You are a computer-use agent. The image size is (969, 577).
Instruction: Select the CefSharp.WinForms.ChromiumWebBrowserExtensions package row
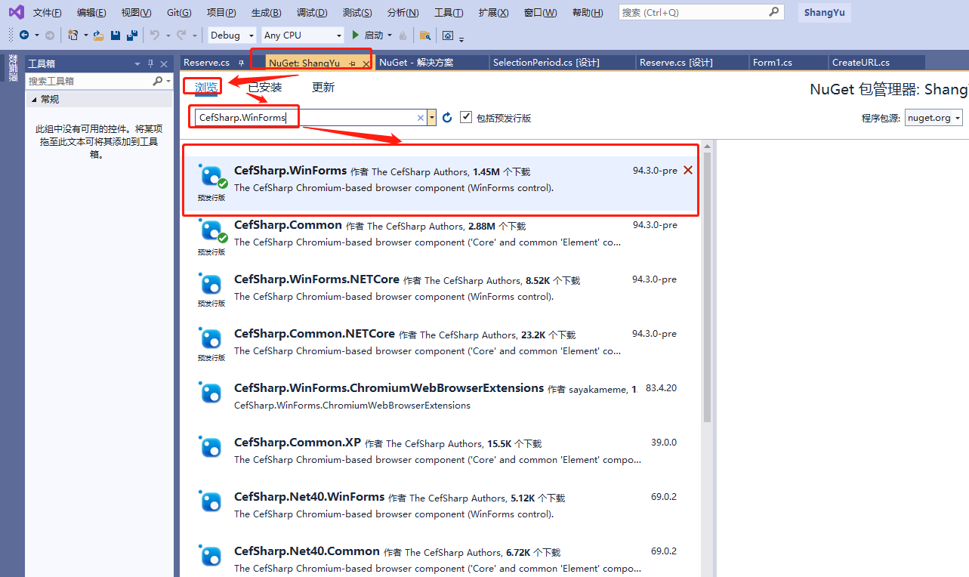(442, 396)
